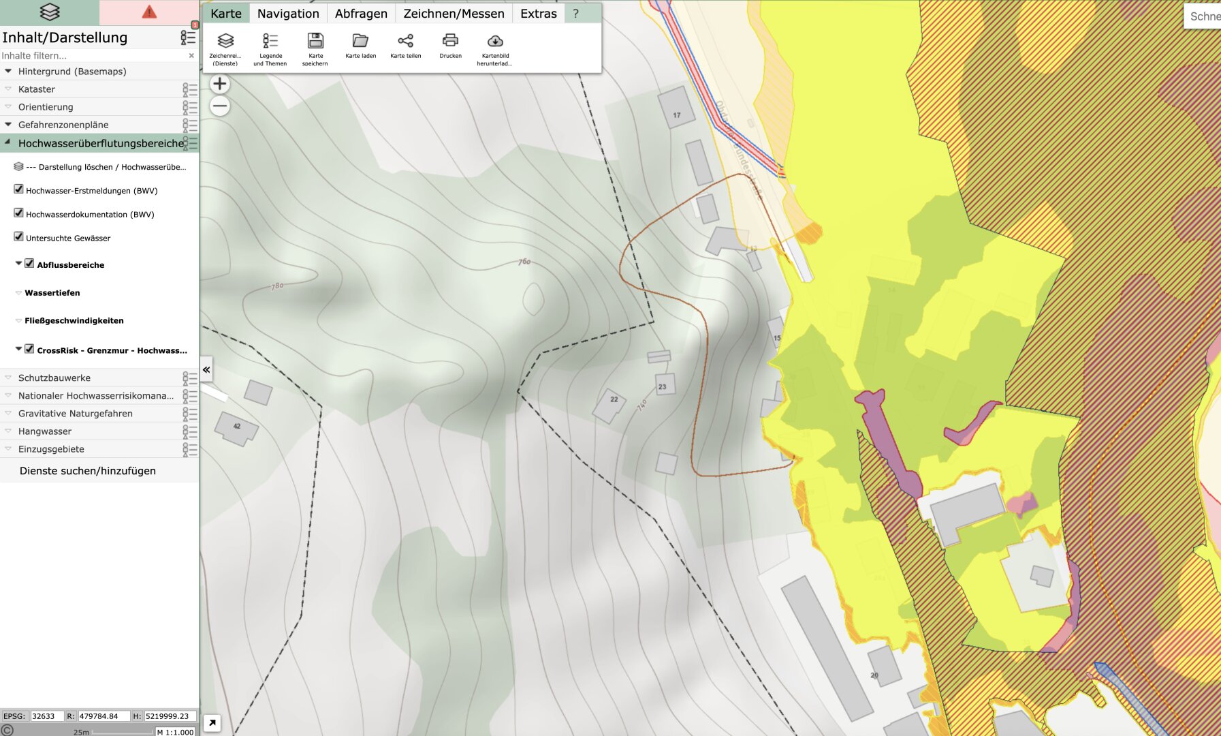Expand the Wassertiefen sublayer group
1221x736 pixels.
point(18,293)
